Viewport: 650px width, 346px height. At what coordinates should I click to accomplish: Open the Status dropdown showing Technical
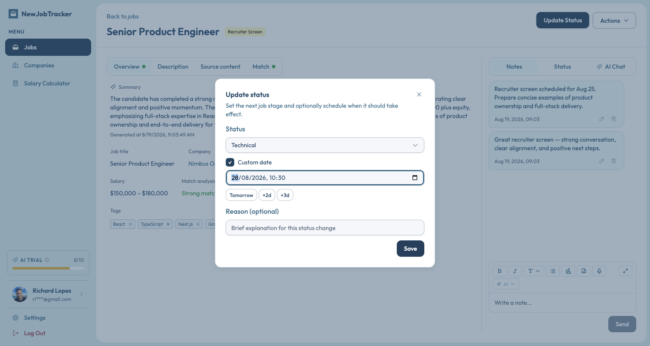pyautogui.click(x=325, y=145)
